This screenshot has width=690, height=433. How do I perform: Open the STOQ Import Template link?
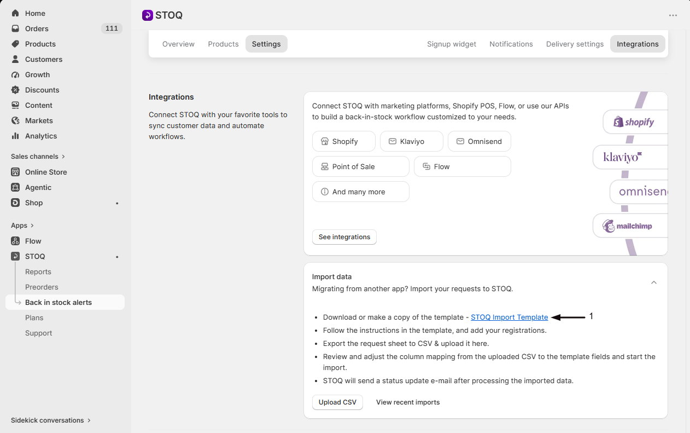click(510, 317)
